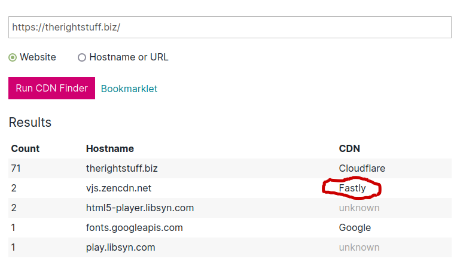Screen dimensions: 457x274
Task: Select the Google CDN cell
Action: click(355, 228)
